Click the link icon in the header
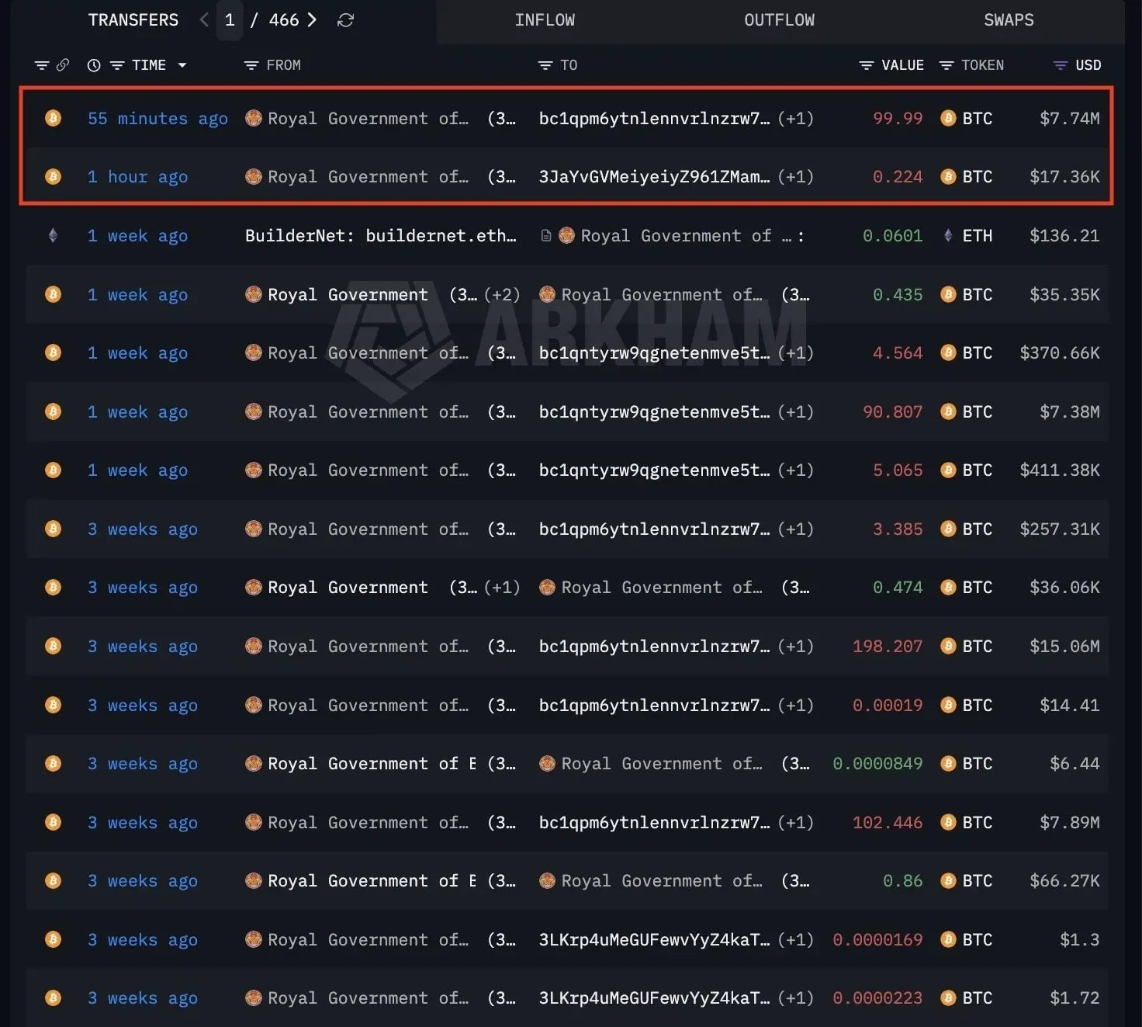This screenshot has width=1142, height=1027. 63,65
